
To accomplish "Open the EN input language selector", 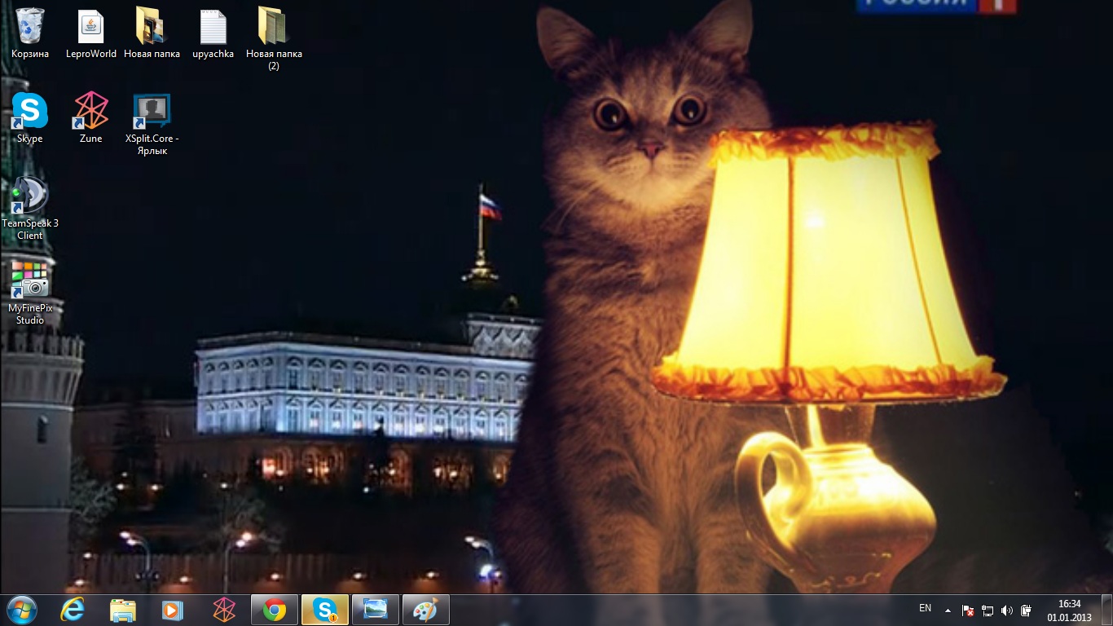I will pos(925,608).
